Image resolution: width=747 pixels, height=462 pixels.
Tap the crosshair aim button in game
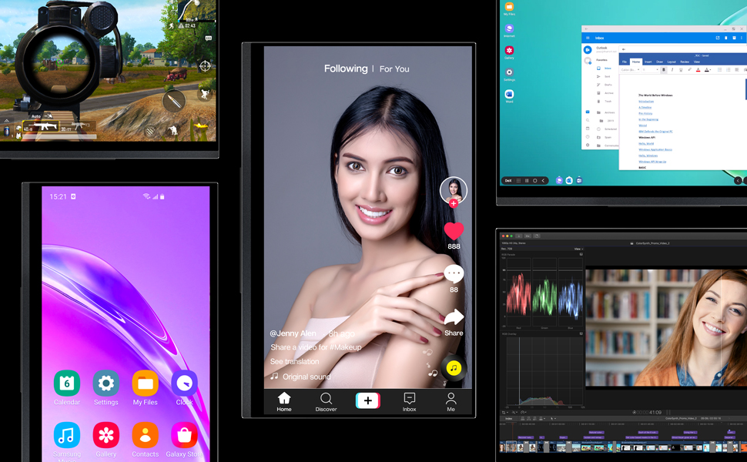[205, 65]
